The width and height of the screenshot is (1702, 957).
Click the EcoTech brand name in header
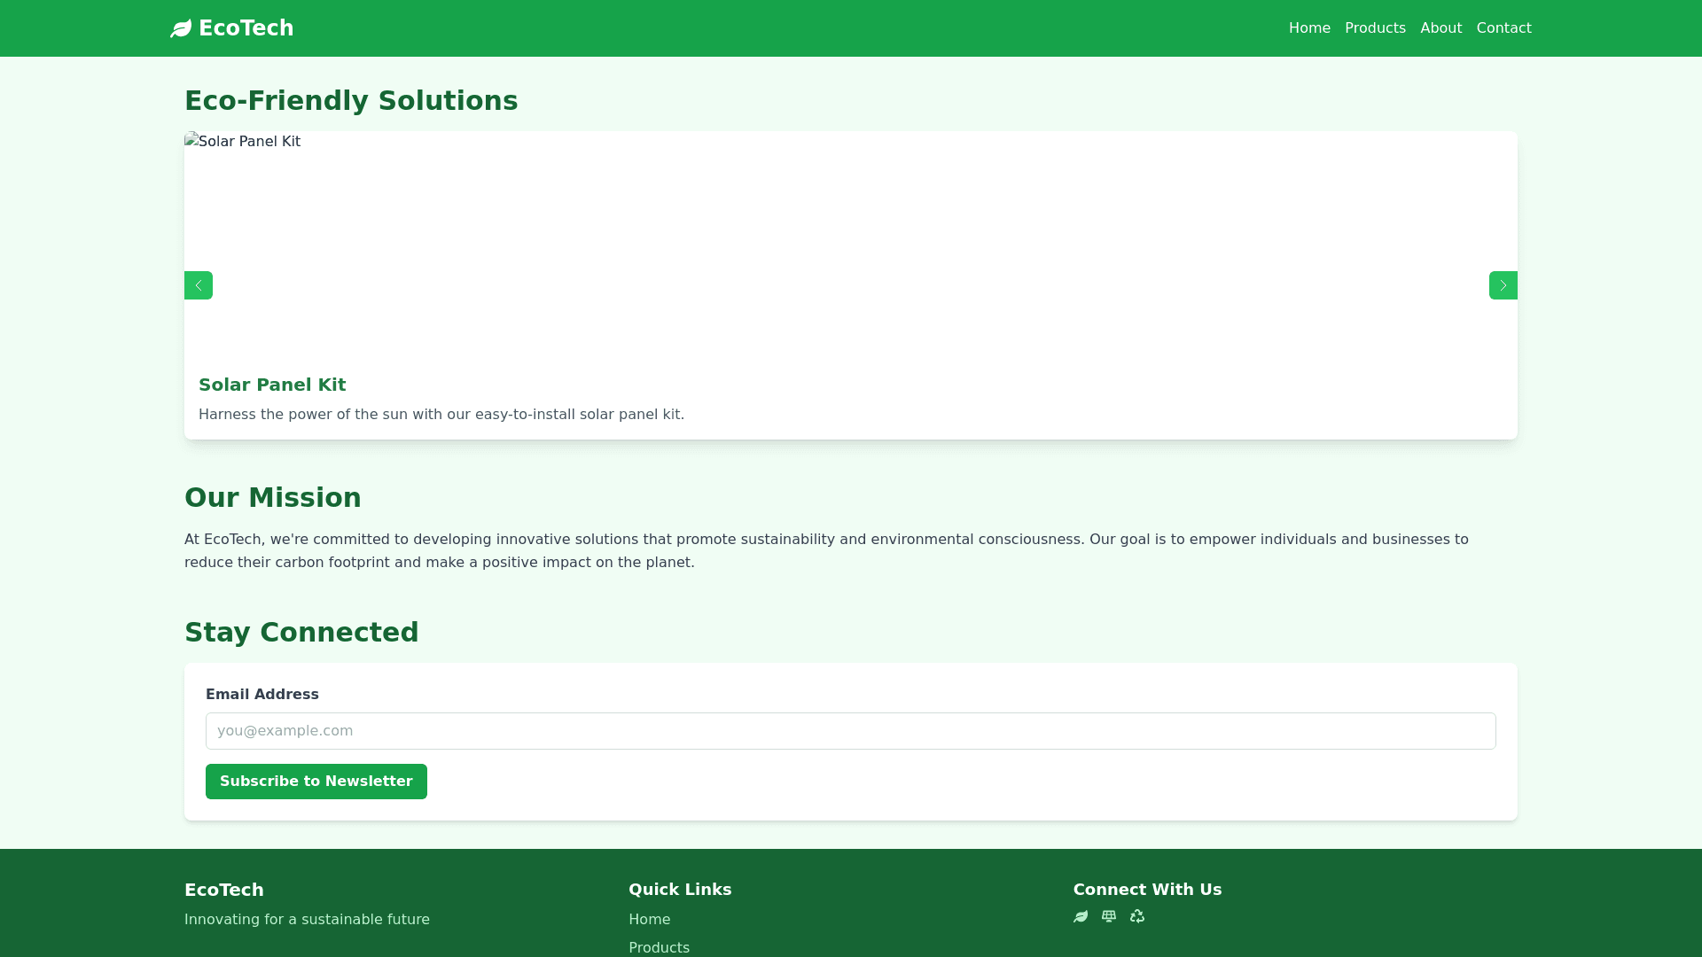click(246, 28)
